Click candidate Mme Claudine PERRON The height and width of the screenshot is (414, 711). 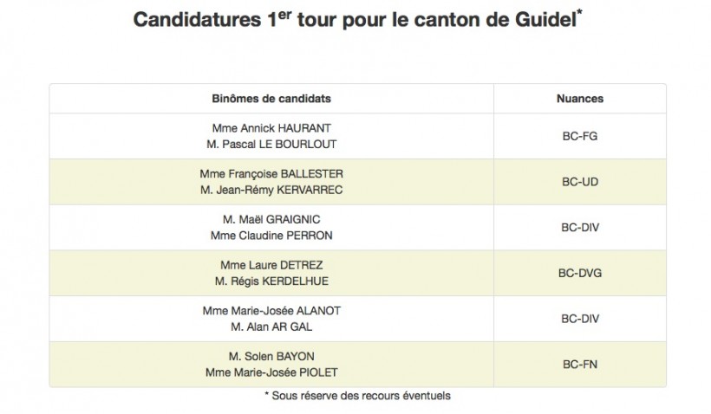[x=271, y=236]
